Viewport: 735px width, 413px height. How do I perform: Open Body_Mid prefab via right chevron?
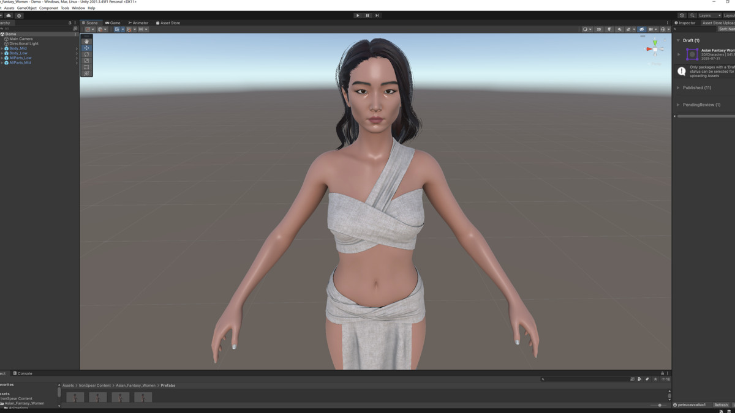pos(77,48)
